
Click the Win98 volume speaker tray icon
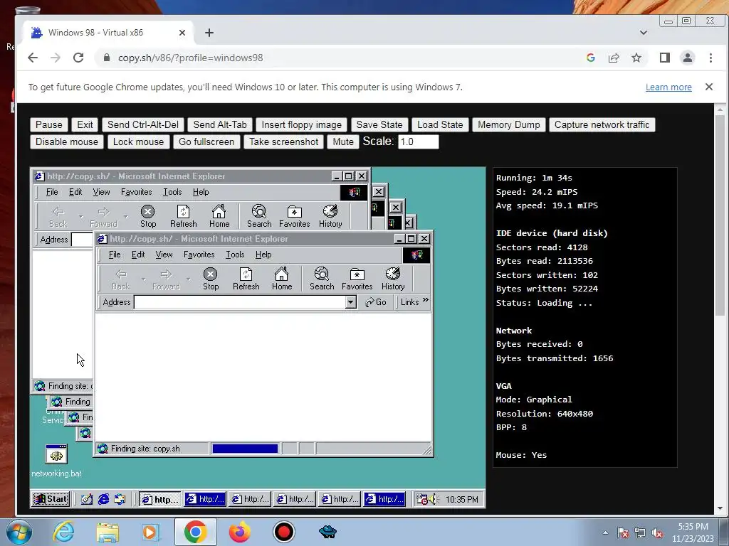coord(434,499)
